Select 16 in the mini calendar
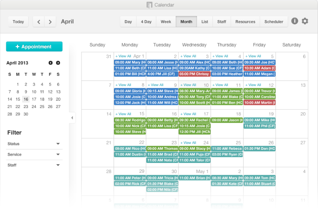 click(26, 99)
